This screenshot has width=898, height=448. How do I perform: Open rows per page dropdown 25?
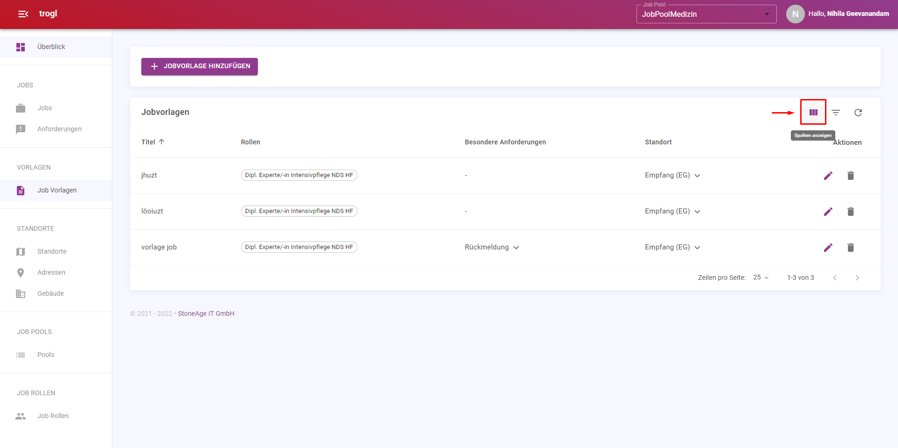pyautogui.click(x=761, y=277)
